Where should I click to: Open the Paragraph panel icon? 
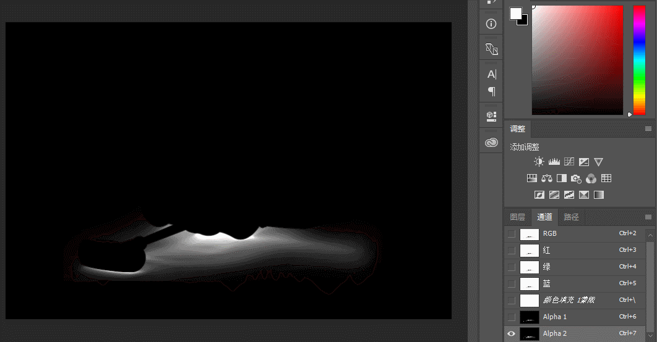click(491, 91)
